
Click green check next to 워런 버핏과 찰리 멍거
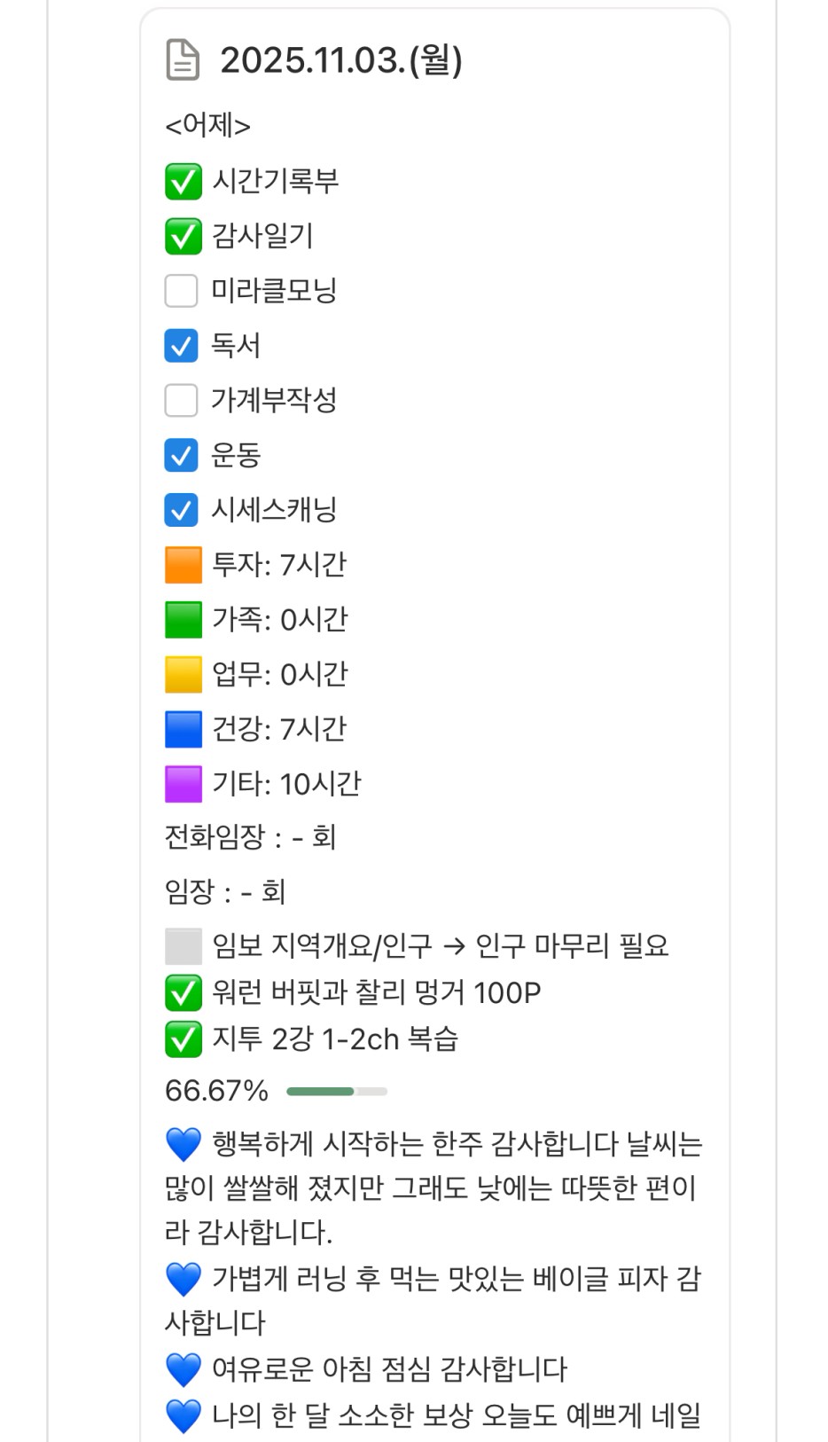183,993
